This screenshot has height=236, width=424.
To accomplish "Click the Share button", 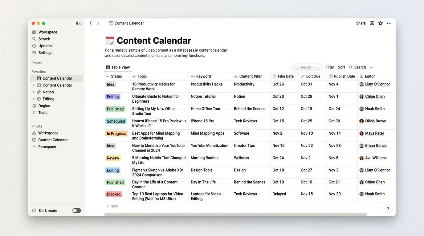I will (361, 23).
